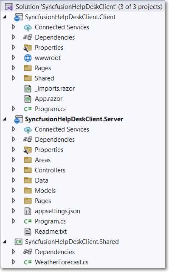Click Connected Services icon under Client project
The width and height of the screenshot is (169, 272).
click(x=28, y=27)
